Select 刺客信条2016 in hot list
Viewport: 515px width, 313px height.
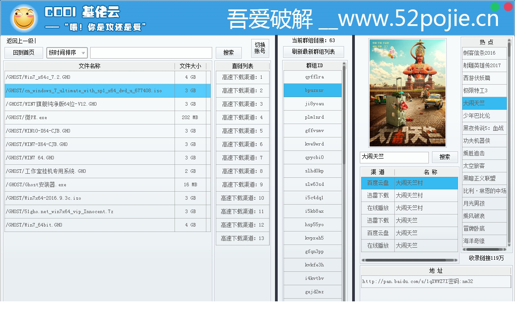coord(484,53)
